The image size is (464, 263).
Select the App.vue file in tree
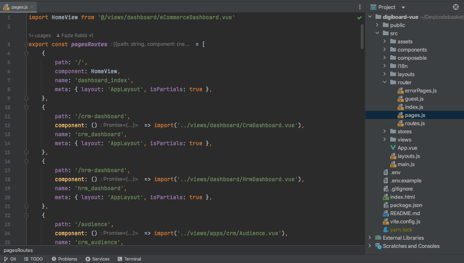tap(407, 148)
